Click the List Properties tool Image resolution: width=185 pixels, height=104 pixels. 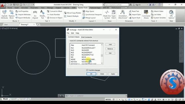(x=22, y=11)
